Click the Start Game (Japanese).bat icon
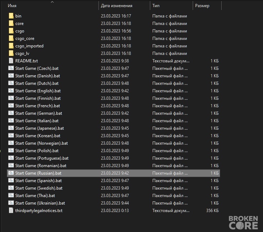 tap(11, 128)
